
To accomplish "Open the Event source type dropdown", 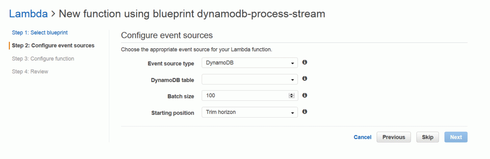I will (249, 63).
